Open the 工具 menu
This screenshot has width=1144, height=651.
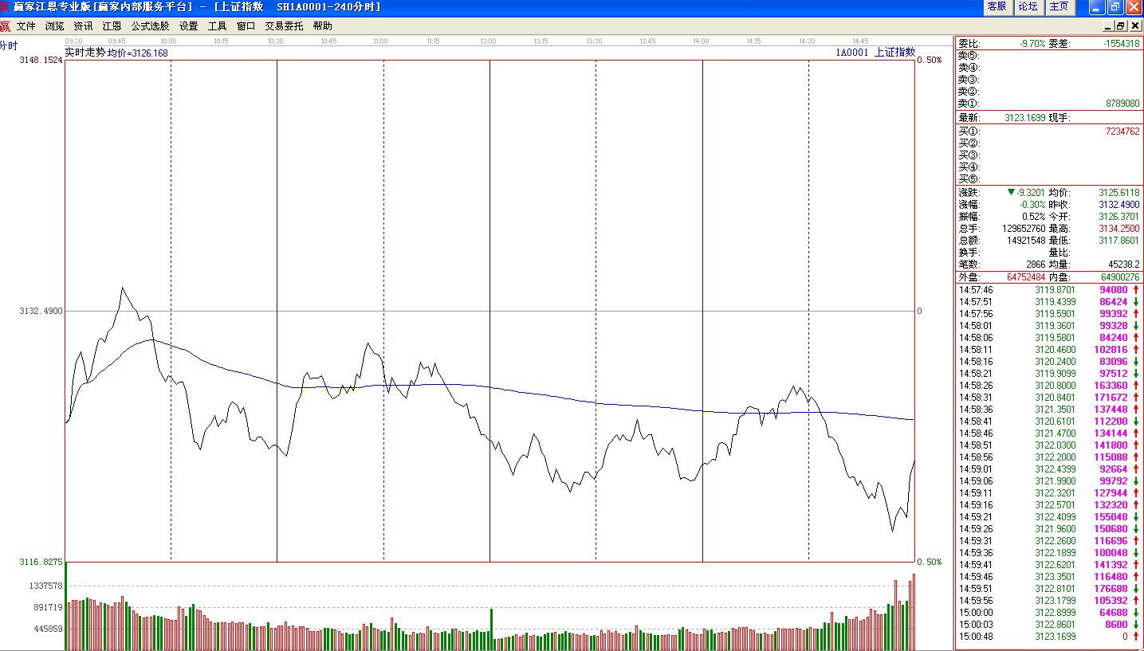(x=218, y=26)
